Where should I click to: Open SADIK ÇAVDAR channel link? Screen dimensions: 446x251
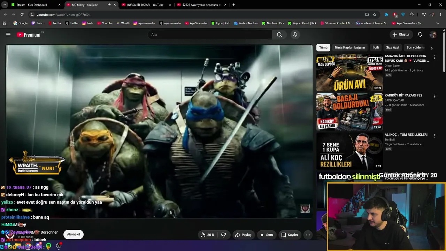394,100
